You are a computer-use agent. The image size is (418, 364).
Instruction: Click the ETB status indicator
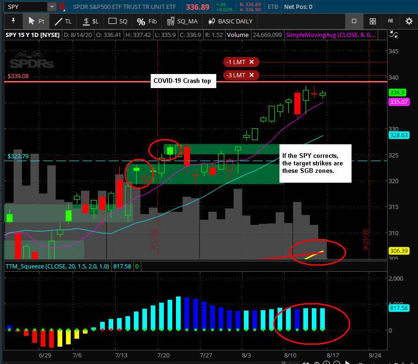click(x=273, y=7)
